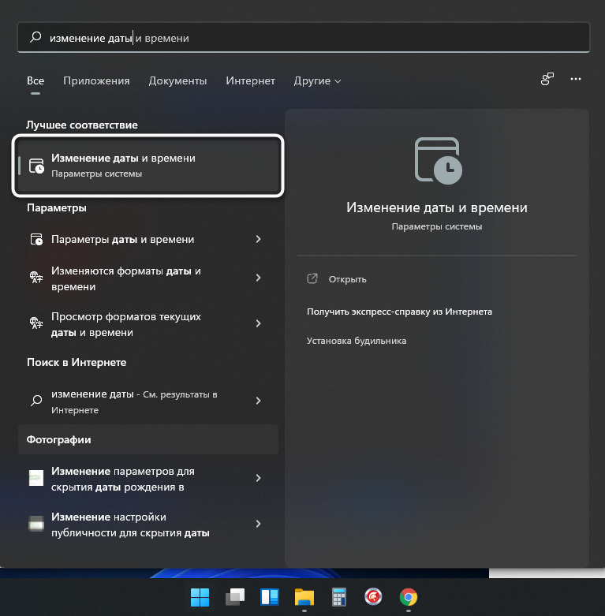Click thumbnail of Изменение параметров photo result

36,478
